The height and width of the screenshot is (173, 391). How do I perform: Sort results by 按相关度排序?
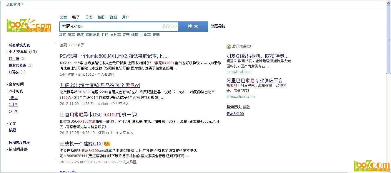pos(19,143)
